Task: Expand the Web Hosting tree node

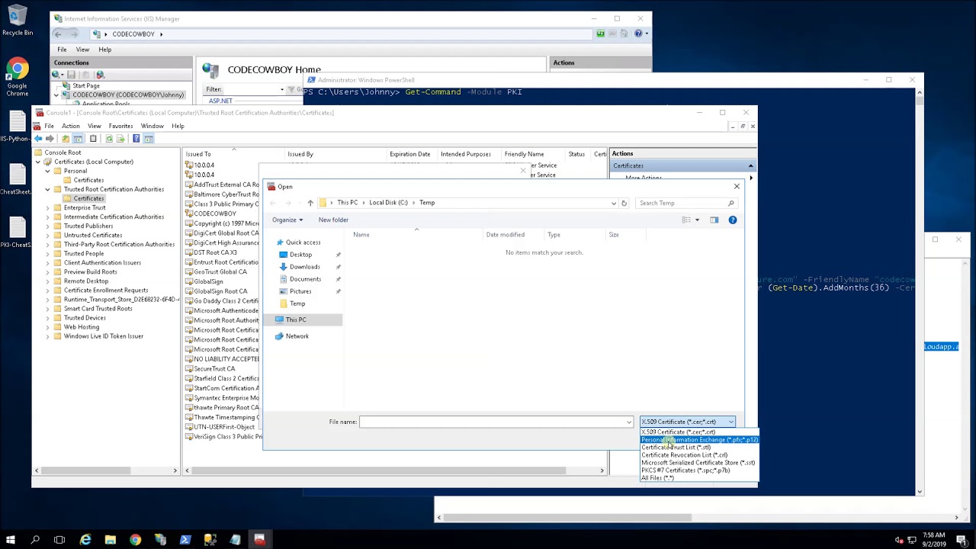Action: [47, 327]
